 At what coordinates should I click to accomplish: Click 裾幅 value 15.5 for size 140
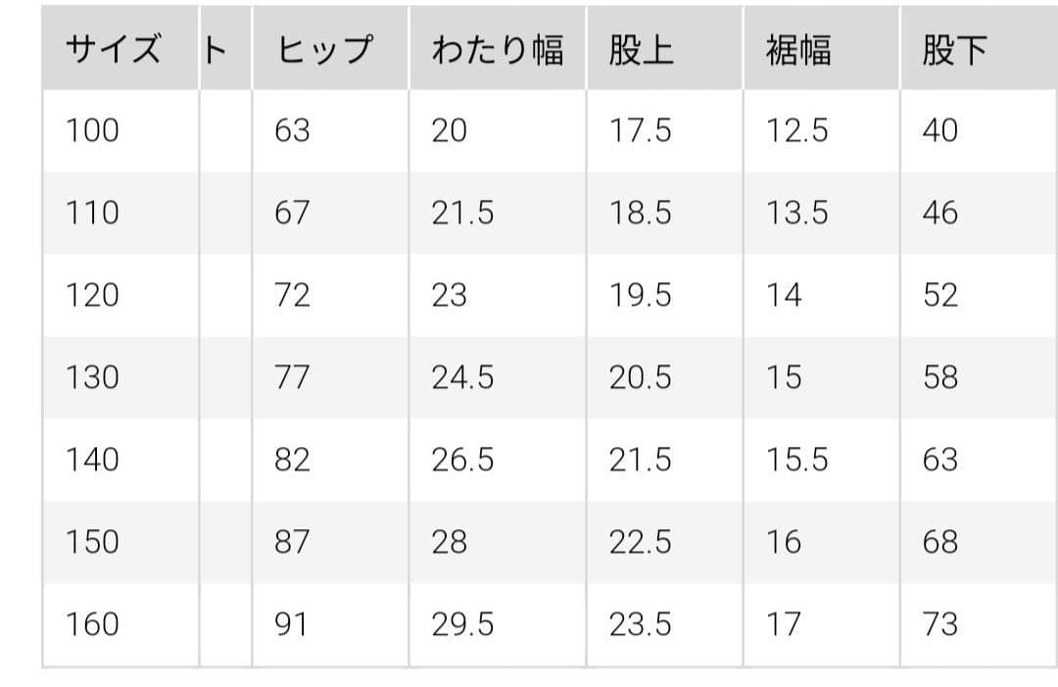tap(796, 460)
